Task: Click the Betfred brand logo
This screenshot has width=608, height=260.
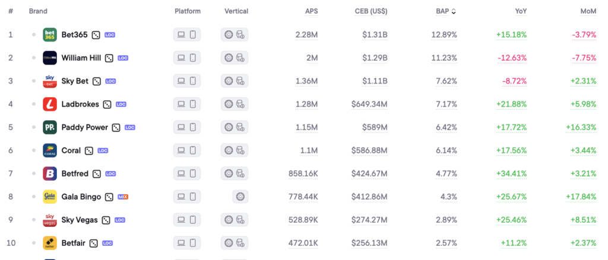Action: pyautogui.click(x=50, y=174)
